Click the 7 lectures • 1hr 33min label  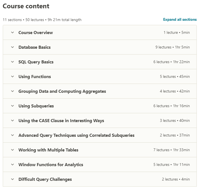point(172,150)
